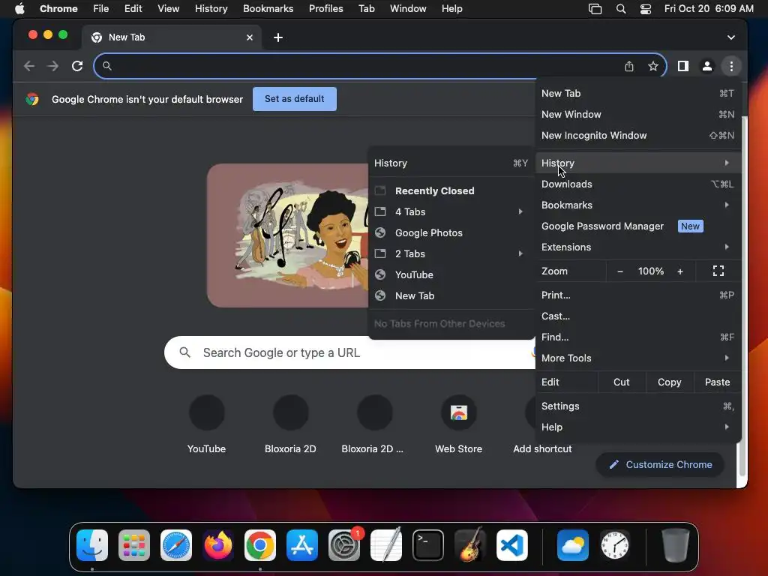
Task: Open the Bloxoria 2D shortcut
Action: (x=290, y=424)
